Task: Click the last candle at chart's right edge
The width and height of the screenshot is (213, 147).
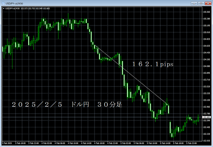Action: (198, 118)
